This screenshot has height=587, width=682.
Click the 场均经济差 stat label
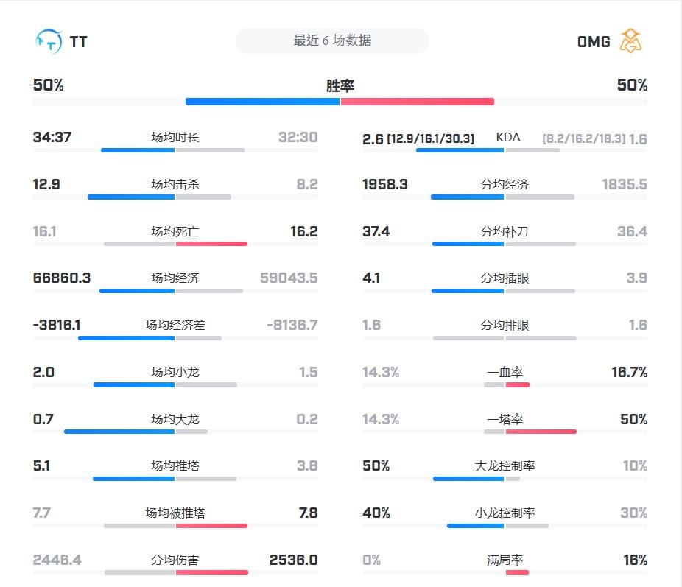point(175,326)
